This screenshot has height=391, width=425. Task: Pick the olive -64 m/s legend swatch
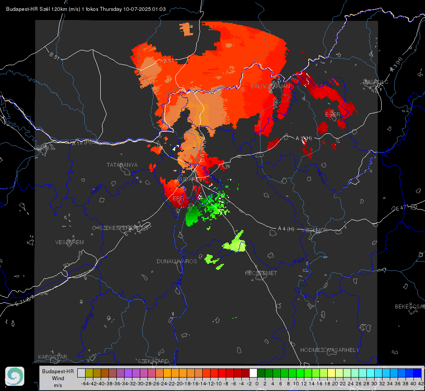pyautogui.click(x=89, y=373)
